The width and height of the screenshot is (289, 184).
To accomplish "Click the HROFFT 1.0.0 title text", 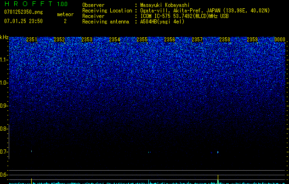I will (x=36, y=4).
